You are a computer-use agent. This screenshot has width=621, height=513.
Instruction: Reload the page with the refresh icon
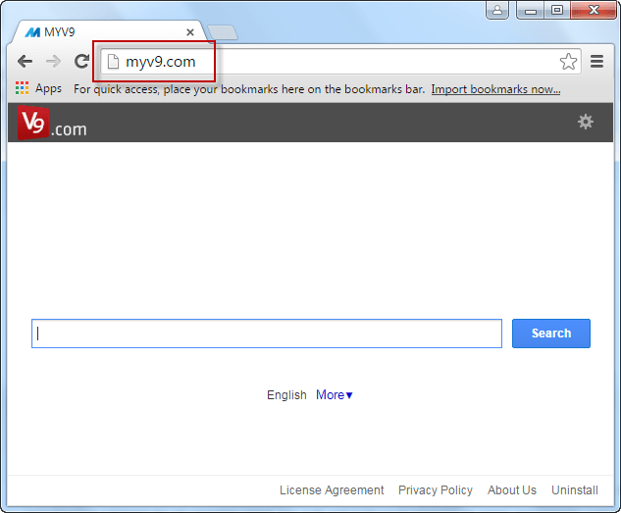click(x=82, y=61)
